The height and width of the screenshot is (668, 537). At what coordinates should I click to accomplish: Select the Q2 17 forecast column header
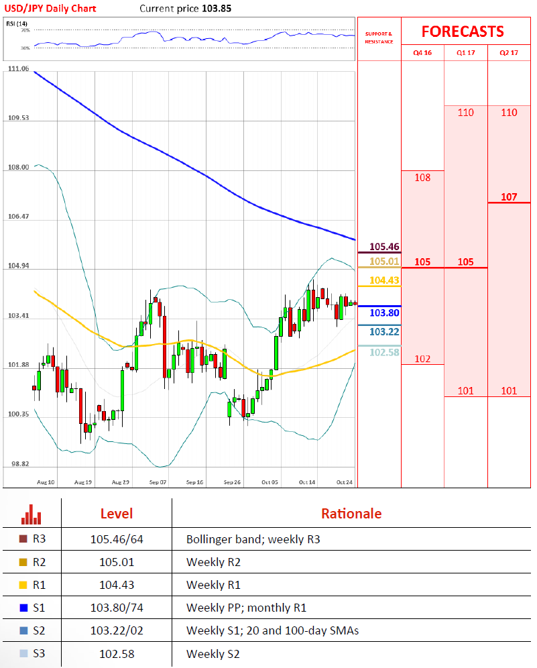pyautogui.click(x=509, y=53)
